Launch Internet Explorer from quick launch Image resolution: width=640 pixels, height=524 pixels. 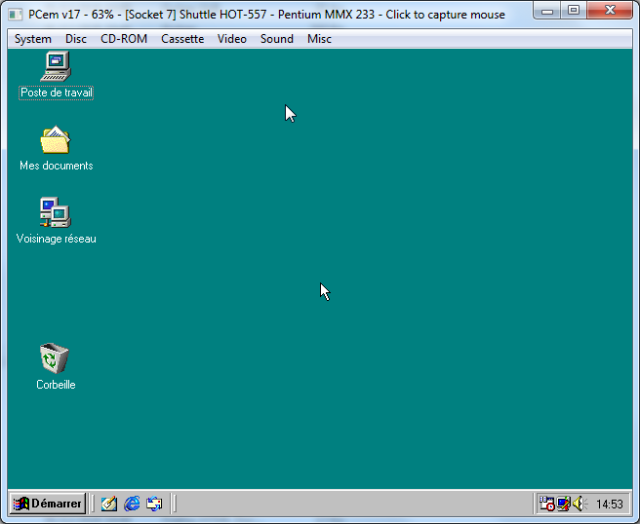tap(132, 504)
